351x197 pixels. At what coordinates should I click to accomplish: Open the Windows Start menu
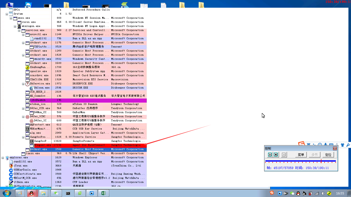7,193
